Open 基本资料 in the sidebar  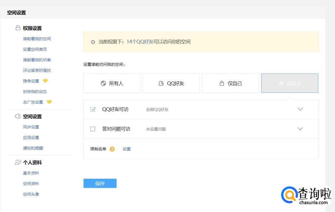pyautogui.click(x=31, y=173)
